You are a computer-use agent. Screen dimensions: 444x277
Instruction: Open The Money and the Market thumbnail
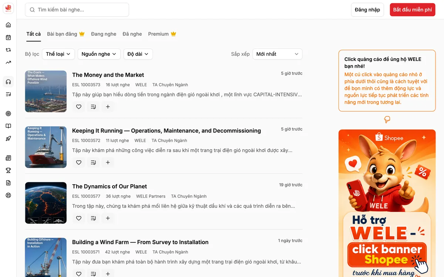click(x=46, y=91)
